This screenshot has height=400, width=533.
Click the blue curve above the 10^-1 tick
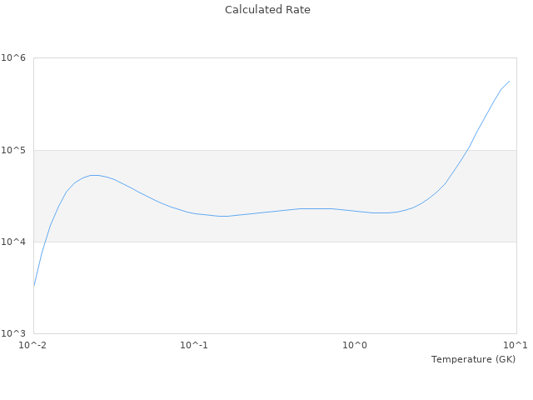tap(194, 213)
